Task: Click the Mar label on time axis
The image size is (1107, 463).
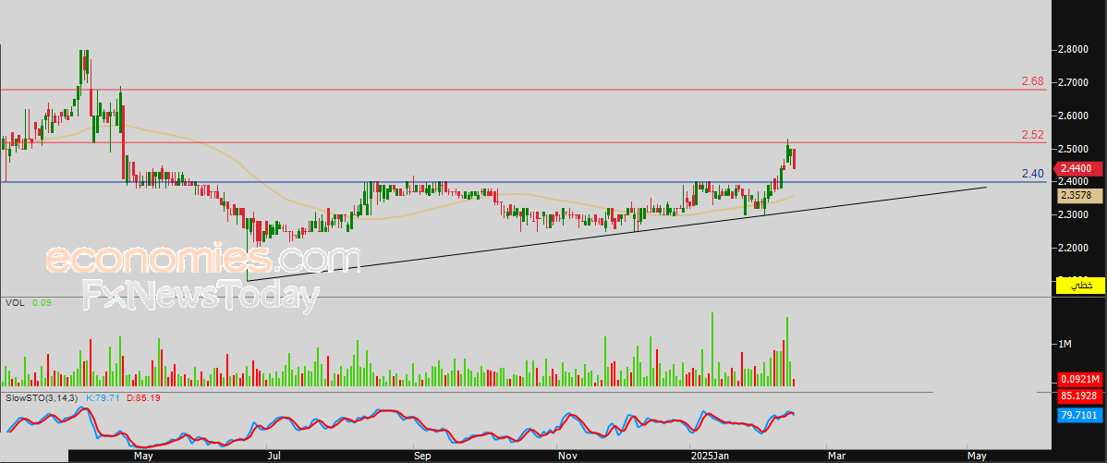Action: 836,456
